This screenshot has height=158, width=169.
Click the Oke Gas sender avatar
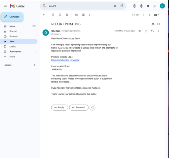coord(46,32)
